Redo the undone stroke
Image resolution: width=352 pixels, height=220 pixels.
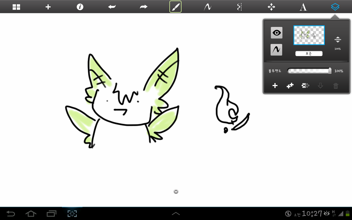tap(144, 7)
